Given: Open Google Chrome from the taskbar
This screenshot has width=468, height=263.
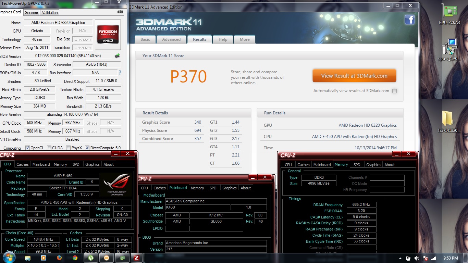Looking at the screenshot, I should pos(75,258).
